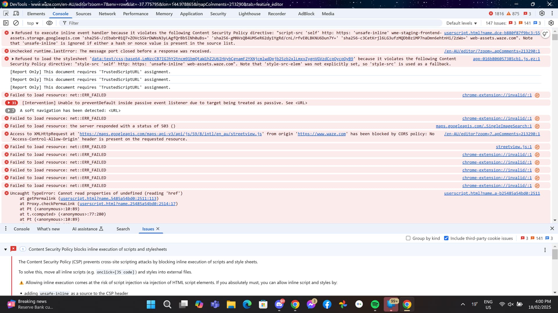This screenshot has width=558, height=313.
Task: Click the live expression eye icon
Action: 49,23
